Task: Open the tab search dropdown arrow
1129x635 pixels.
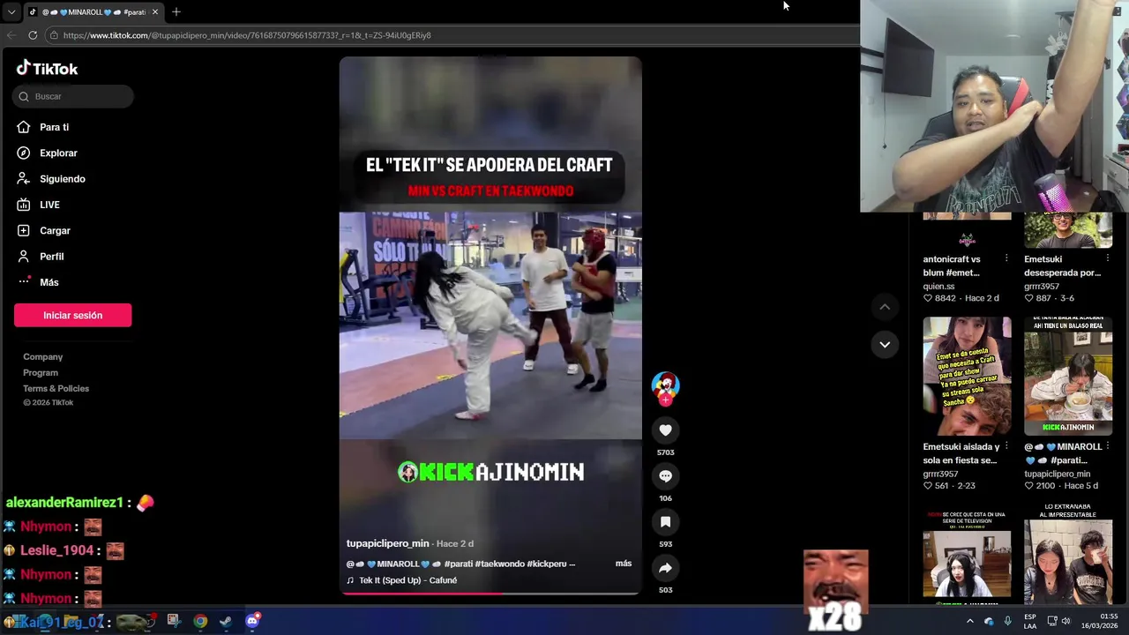Action: point(11,12)
